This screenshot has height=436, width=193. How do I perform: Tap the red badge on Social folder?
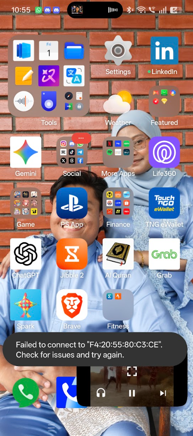tap(81, 138)
